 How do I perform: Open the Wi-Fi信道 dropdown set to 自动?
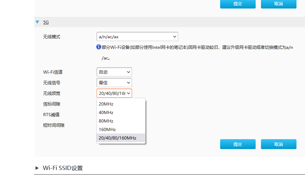click(114, 72)
